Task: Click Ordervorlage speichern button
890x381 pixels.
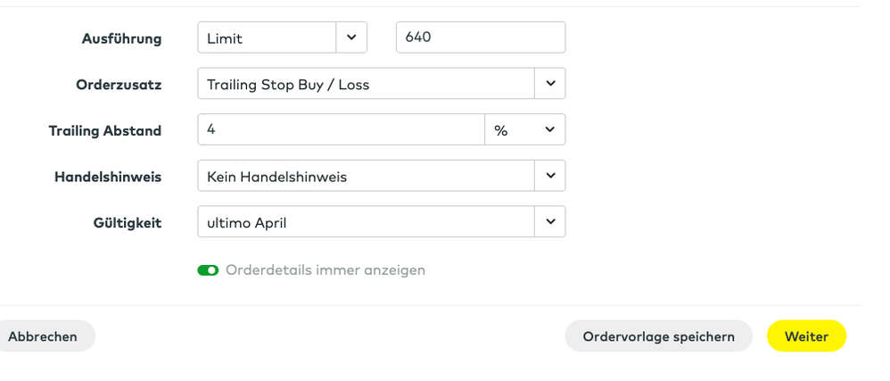Action: click(x=658, y=336)
